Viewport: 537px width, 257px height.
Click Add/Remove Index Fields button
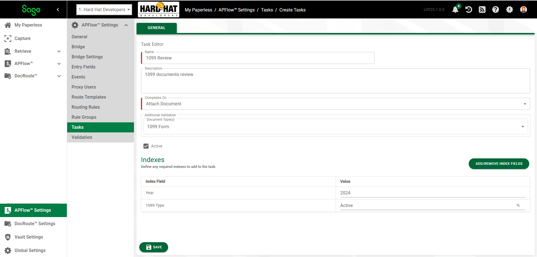pos(499,164)
